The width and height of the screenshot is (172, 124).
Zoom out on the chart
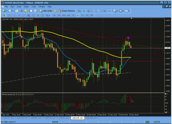click(99, 11)
